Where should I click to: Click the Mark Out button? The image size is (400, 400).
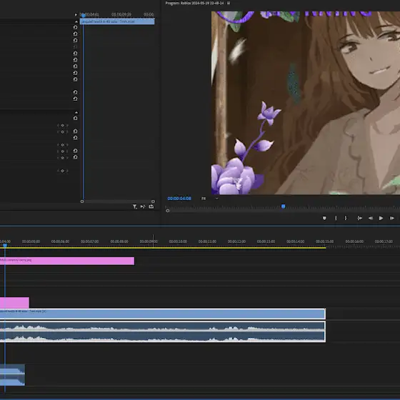click(x=346, y=218)
